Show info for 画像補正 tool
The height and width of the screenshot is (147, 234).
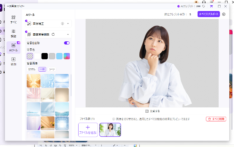pyautogui.click(x=63, y=24)
